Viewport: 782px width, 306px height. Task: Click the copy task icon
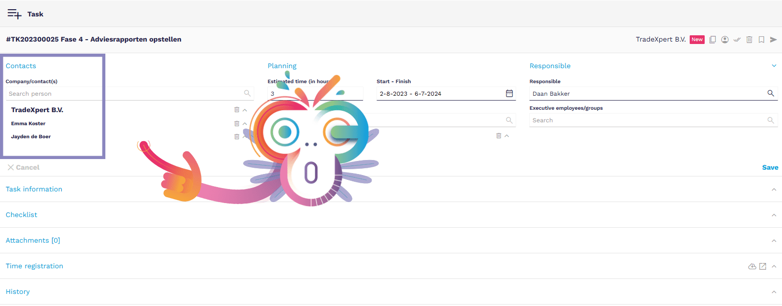tap(712, 40)
